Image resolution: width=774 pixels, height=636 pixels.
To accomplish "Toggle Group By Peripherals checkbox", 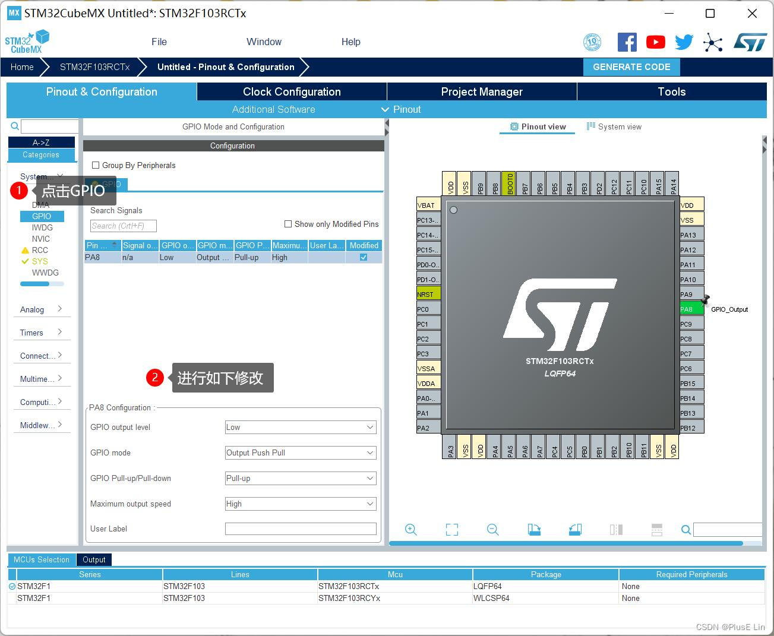I will (x=96, y=165).
